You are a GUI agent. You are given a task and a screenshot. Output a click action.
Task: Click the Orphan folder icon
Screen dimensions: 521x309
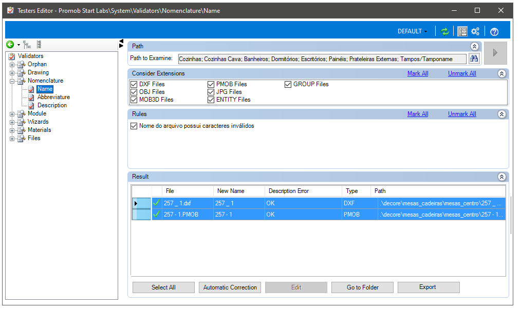tap(22, 64)
